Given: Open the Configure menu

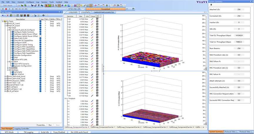Looking at the screenshot, I should [30, 2].
